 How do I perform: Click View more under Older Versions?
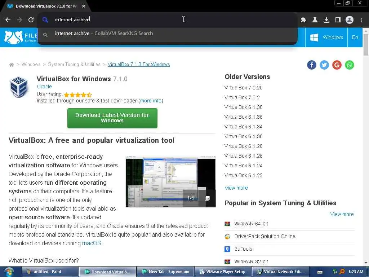pyautogui.click(x=236, y=188)
